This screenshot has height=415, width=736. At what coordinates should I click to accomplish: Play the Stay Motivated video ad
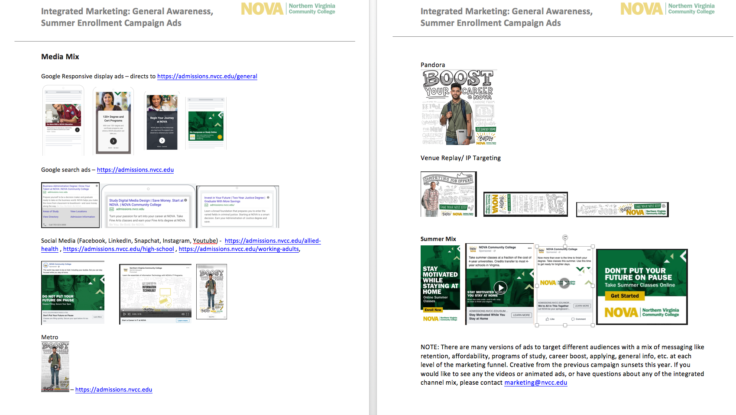click(x=501, y=287)
